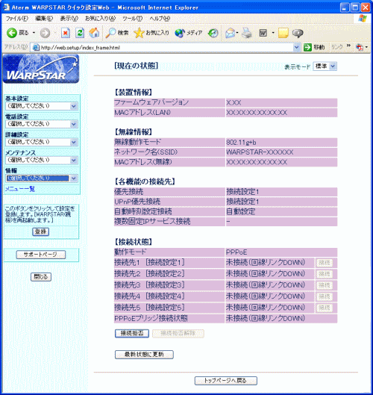Stop page loading with red X icon

66,33
